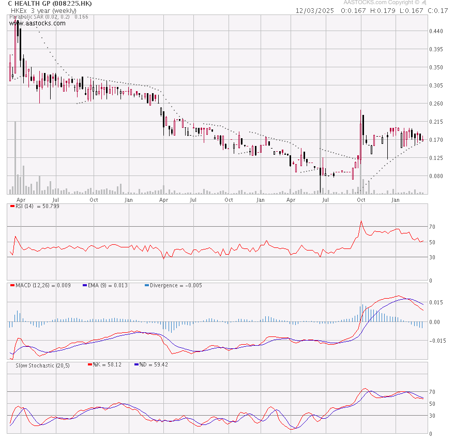Click the red %K legend marker
The height and width of the screenshot is (441, 455).
(x=90, y=364)
